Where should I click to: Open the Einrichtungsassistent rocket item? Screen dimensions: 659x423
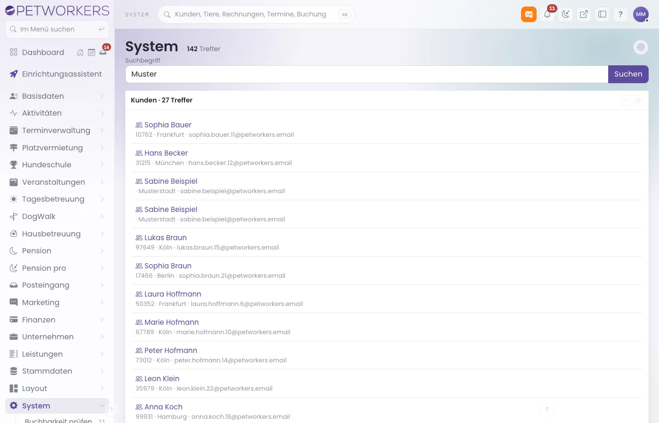click(x=57, y=74)
